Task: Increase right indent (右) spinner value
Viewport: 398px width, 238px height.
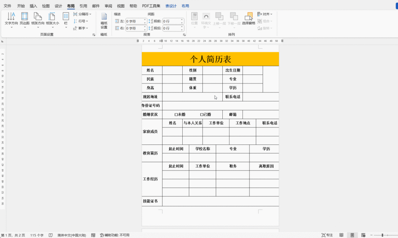Action: click(x=145, y=27)
